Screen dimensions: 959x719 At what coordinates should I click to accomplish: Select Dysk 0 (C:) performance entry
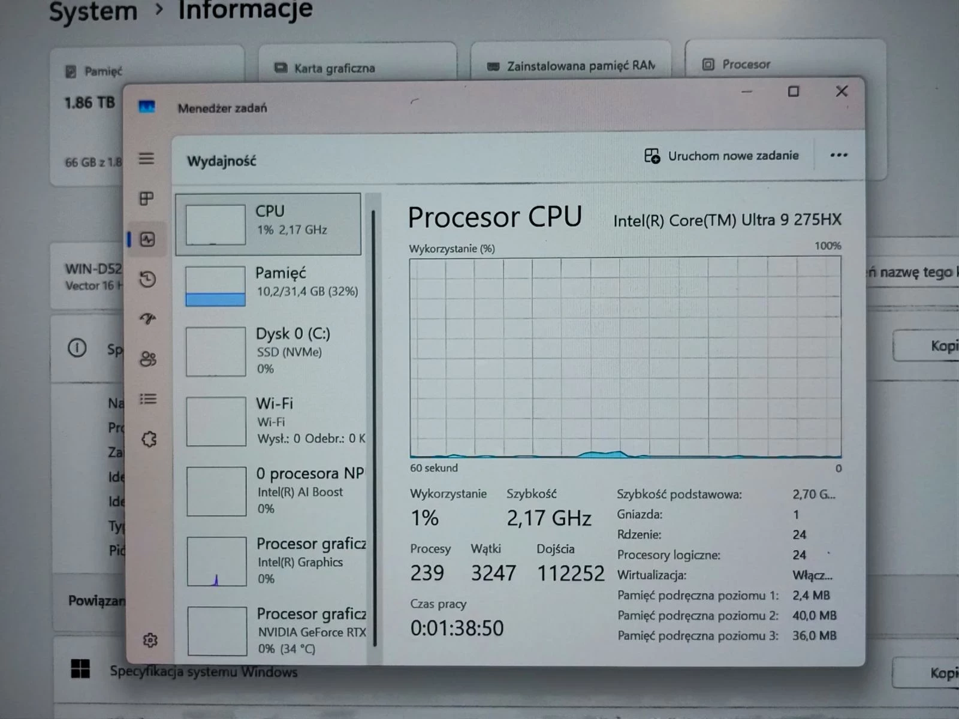coord(273,351)
